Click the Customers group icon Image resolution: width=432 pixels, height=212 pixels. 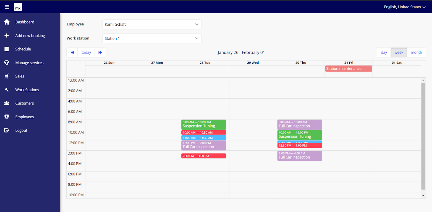pos(7,103)
